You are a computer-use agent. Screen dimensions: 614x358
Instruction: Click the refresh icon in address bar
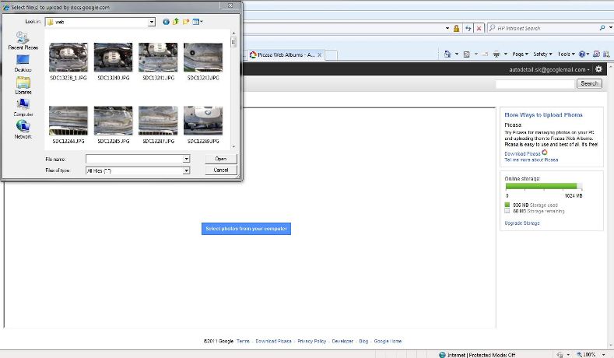(468, 28)
